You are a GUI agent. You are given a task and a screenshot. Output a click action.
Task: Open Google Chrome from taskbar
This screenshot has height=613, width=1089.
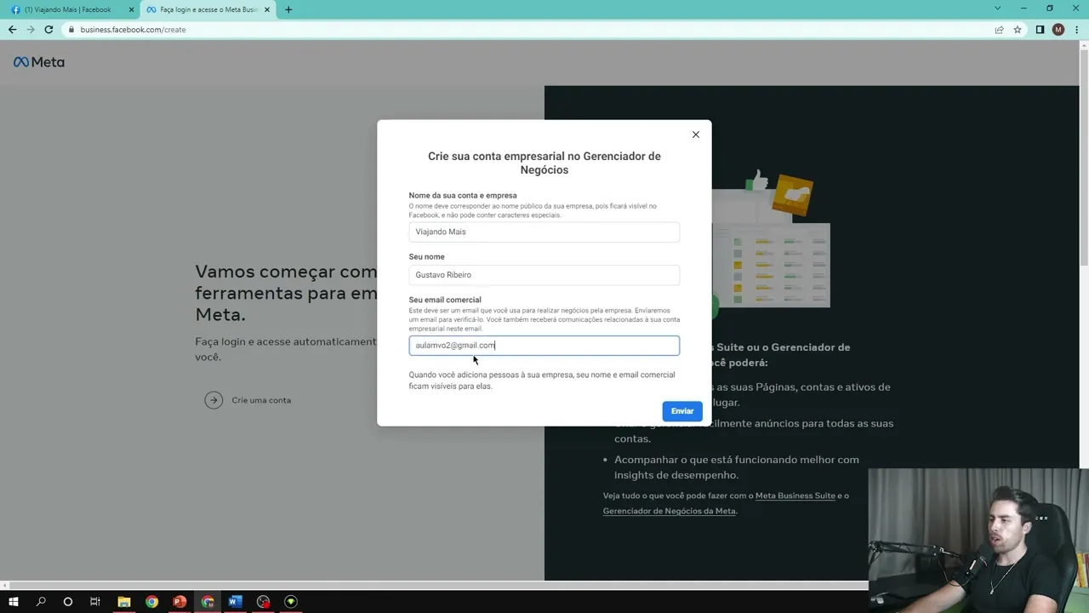151,602
